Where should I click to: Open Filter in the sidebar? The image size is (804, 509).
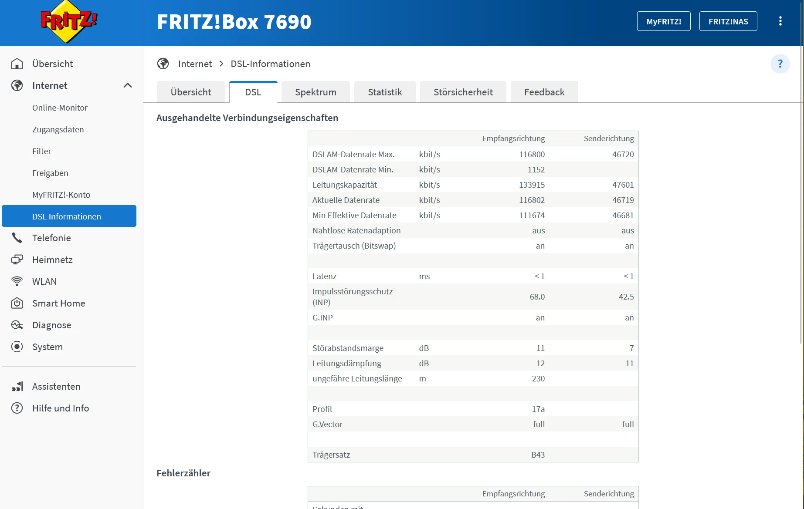coord(41,151)
